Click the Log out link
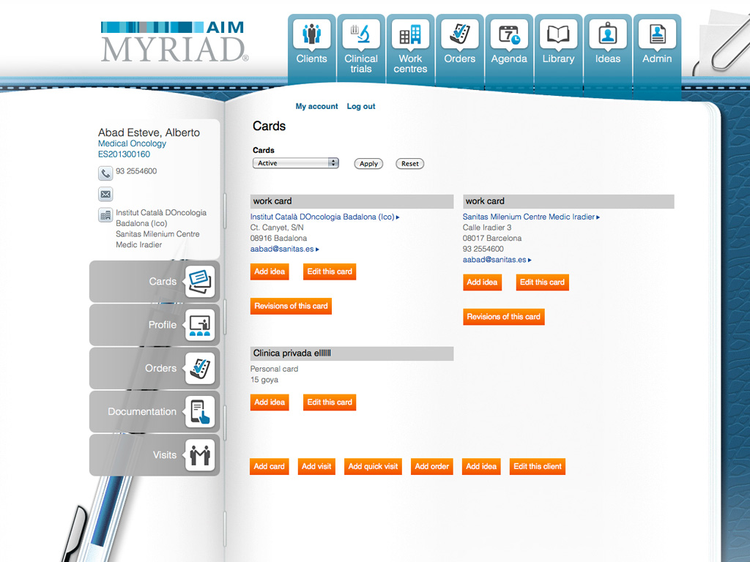The height and width of the screenshot is (562, 750). [x=360, y=107]
